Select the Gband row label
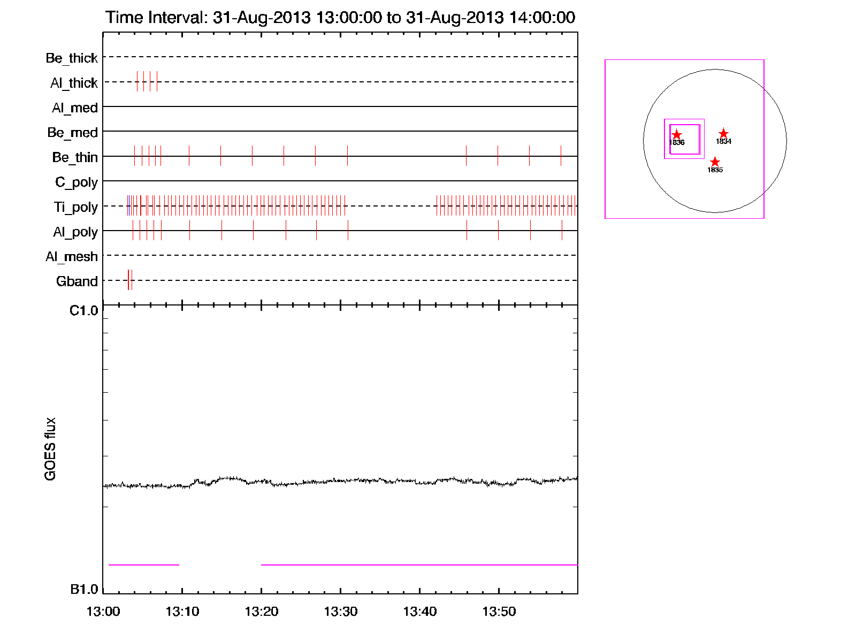This screenshot has height=642, width=856. [x=77, y=281]
